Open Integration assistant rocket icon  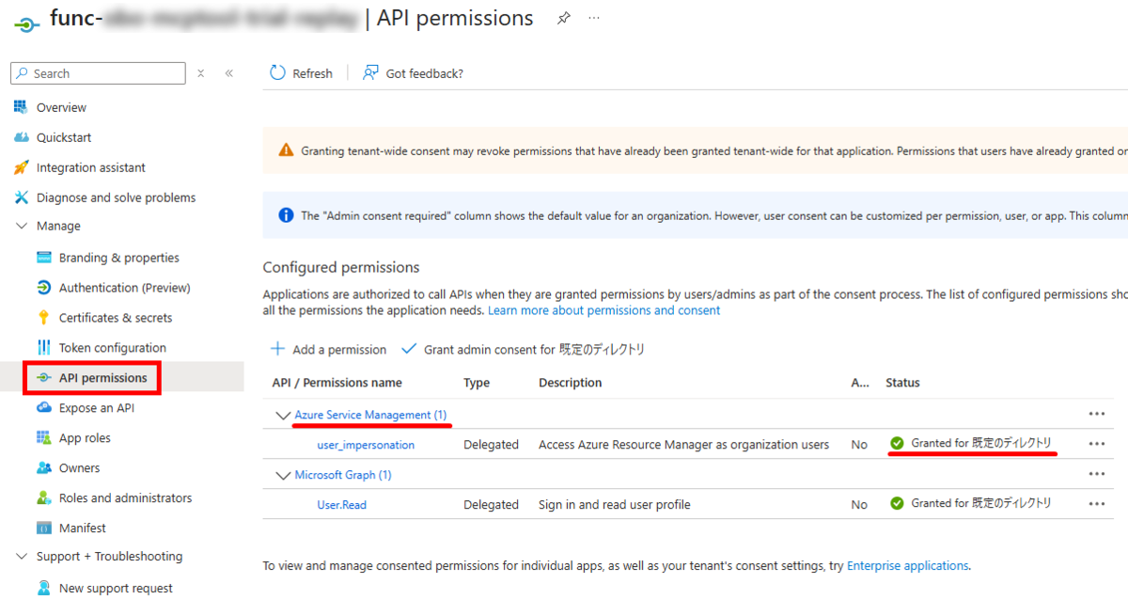tap(21, 167)
